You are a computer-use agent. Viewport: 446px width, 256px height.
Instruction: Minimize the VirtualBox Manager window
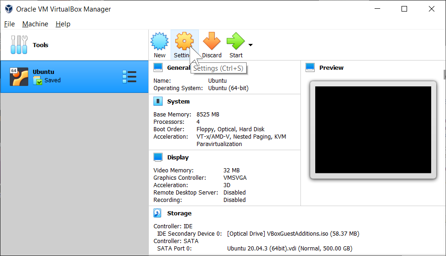[x=377, y=9]
